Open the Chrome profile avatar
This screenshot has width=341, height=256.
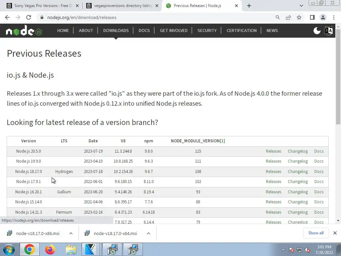pyautogui.click(x=323, y=17)
